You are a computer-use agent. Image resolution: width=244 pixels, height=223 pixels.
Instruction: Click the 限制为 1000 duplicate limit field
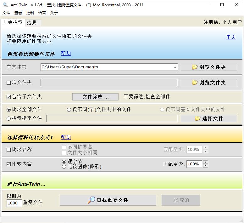coord(14,203)
